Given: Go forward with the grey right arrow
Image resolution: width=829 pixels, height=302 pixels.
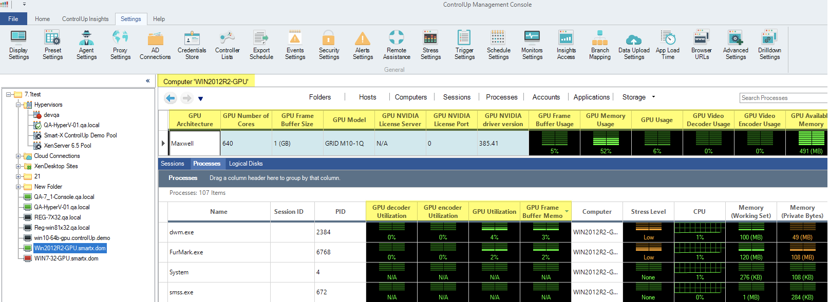Looking at the screenshot, I should coord(187,98).
